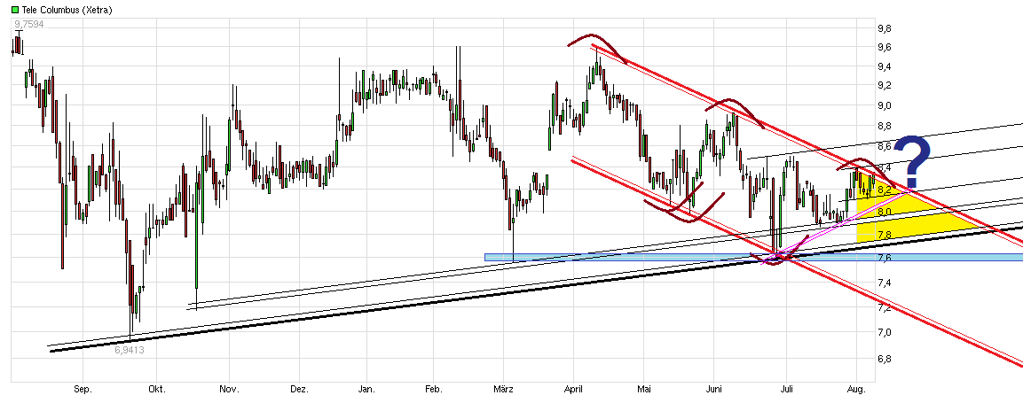Click the Juni label on time axis
Image resolution: width=1023 pixels, height=403 pixels.
click(715, 390)
